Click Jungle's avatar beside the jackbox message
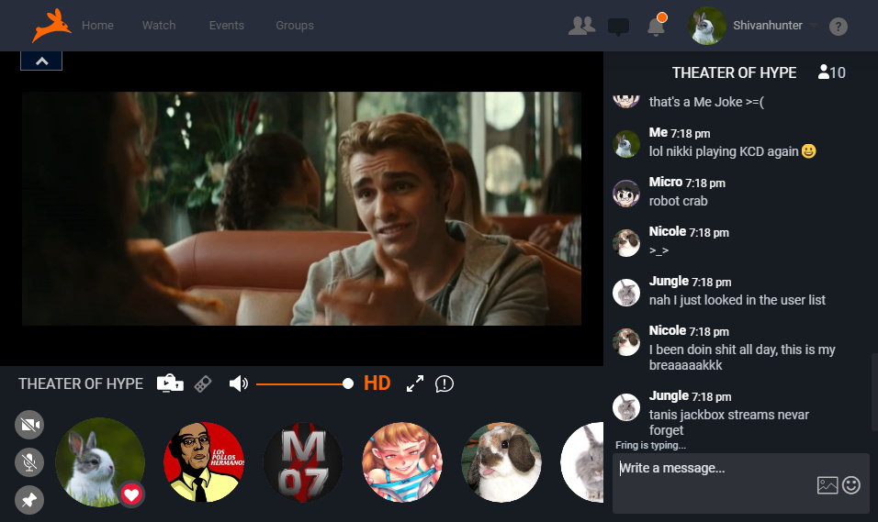This screenshot has width=878, height=522. 626,407
